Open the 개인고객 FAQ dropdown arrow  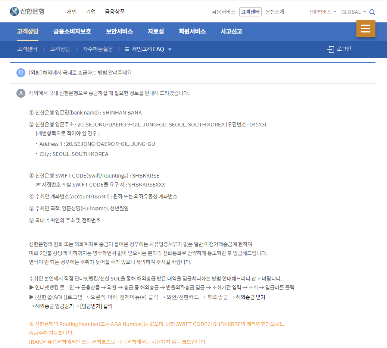(170, 49)
